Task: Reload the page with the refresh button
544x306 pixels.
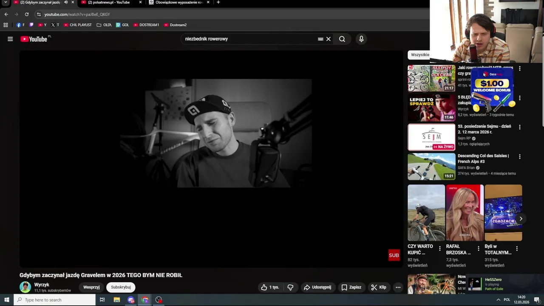Action: (26, 14)
